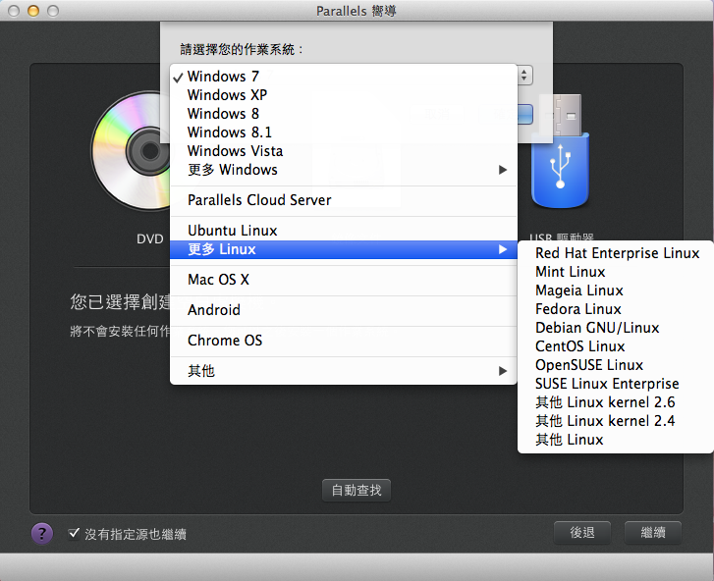714x581 pixels.
Task: Choose Mageia Linux in submenu
Action: coord(616,290)
